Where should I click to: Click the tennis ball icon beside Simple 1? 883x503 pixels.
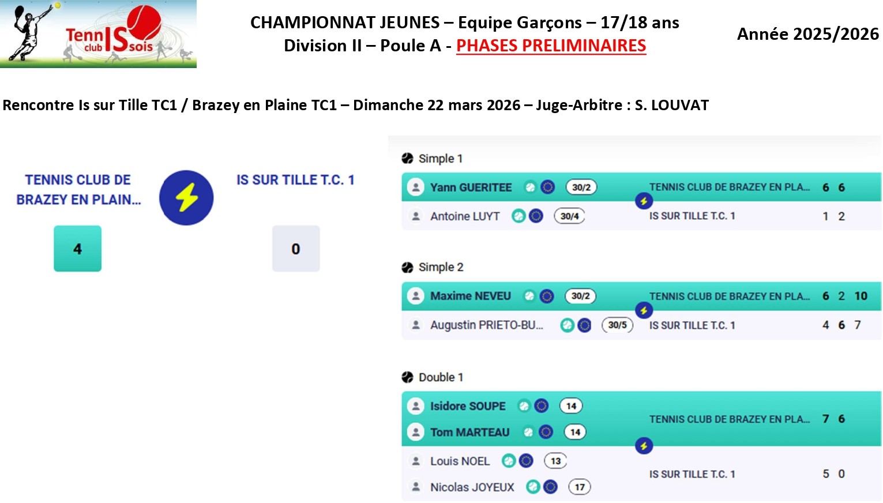tap(407, 159)
